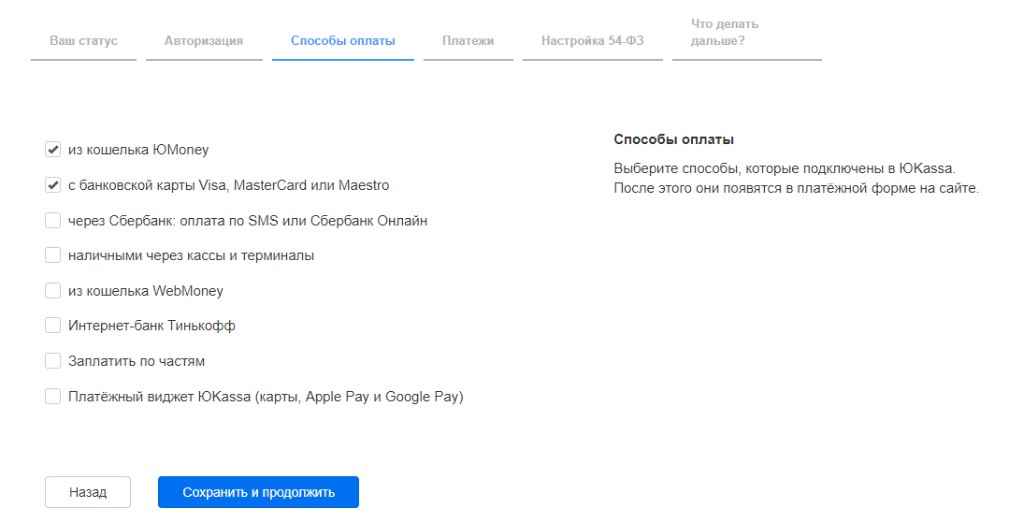Image resolution: width=1009 pixels, height=523 pixels.
Task: Go to the Платежи tab
Action: 468,40
